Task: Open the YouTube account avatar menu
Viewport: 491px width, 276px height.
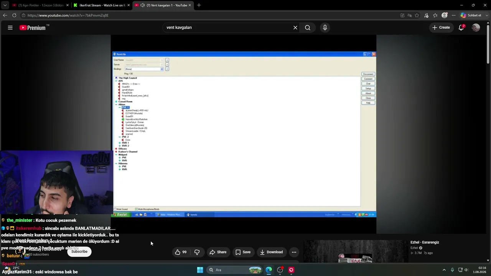Action: point(476,28)
